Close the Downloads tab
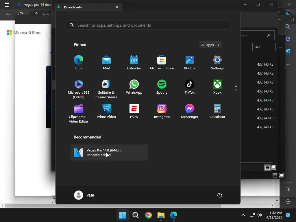Image resolution: width=296 pixels, height=222 pixels. [x=117, y=7]
